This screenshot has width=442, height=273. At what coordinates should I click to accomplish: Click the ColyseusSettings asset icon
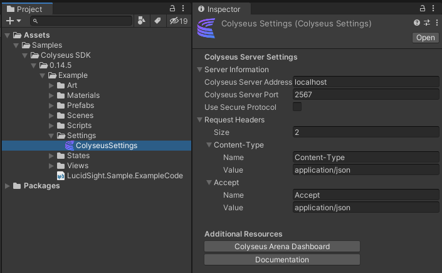click(x=70, y=146)
